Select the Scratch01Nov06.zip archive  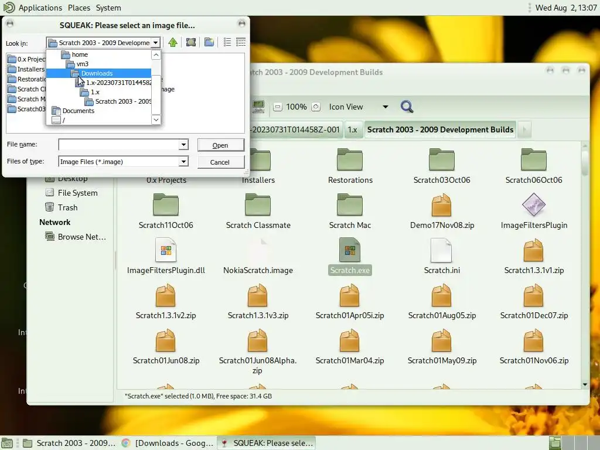pos(533,340)
